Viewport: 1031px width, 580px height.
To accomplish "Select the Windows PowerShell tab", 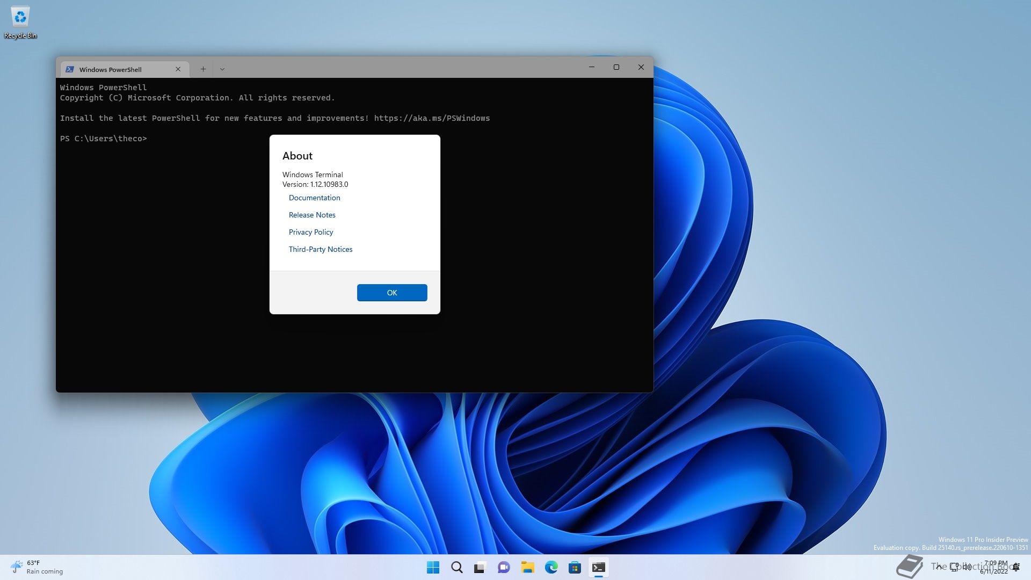I will (111, 69).
